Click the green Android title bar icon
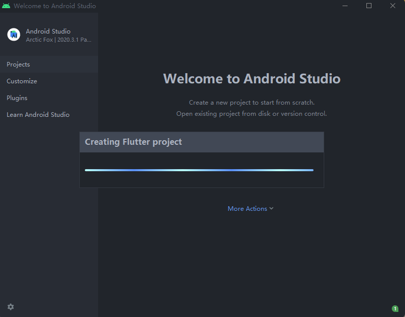Viewport: 405px width, 317px height. 6,6
